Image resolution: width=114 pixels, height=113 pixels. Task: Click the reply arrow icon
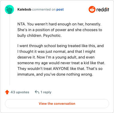point(37,92)
